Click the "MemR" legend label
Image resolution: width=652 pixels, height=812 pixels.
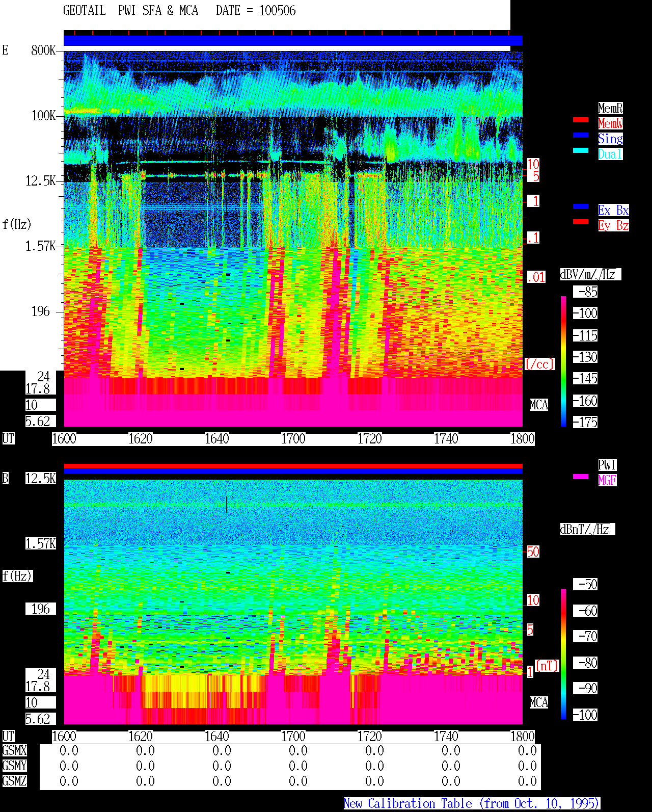click(610, 108)
